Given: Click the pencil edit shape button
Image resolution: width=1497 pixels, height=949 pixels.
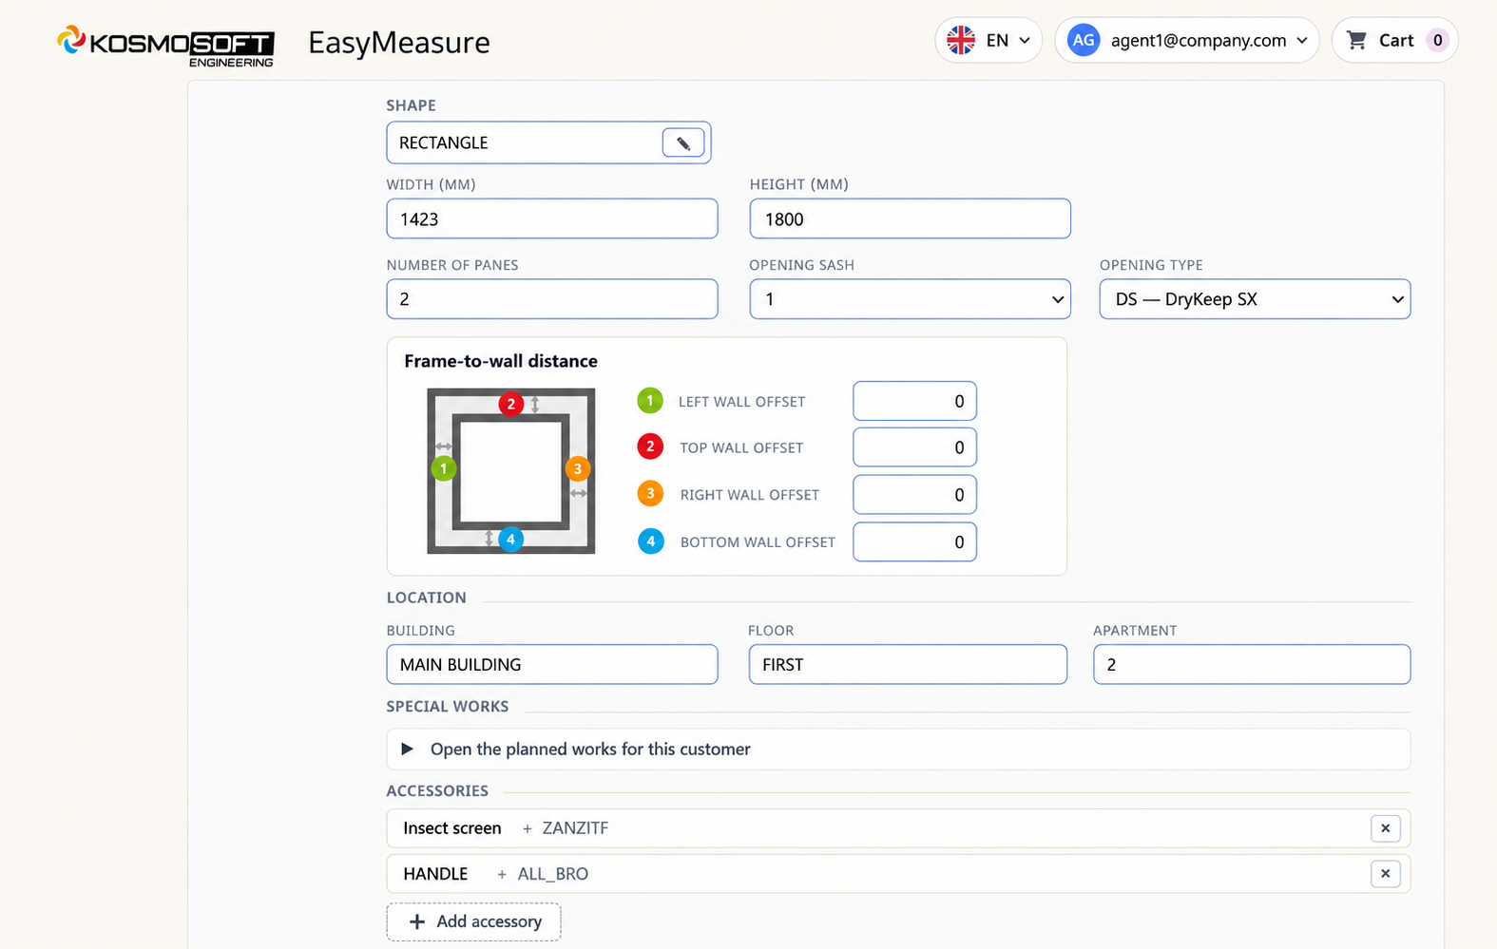Looking at the screenshot, I should pos(683,142).
